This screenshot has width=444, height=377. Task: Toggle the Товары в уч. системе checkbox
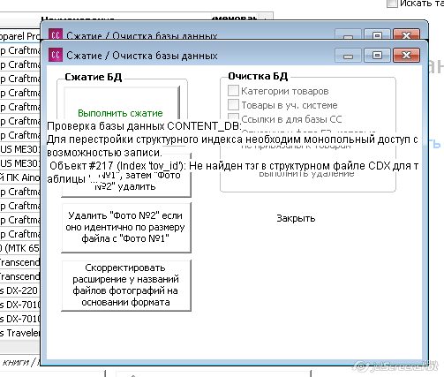tap(233, 104)
